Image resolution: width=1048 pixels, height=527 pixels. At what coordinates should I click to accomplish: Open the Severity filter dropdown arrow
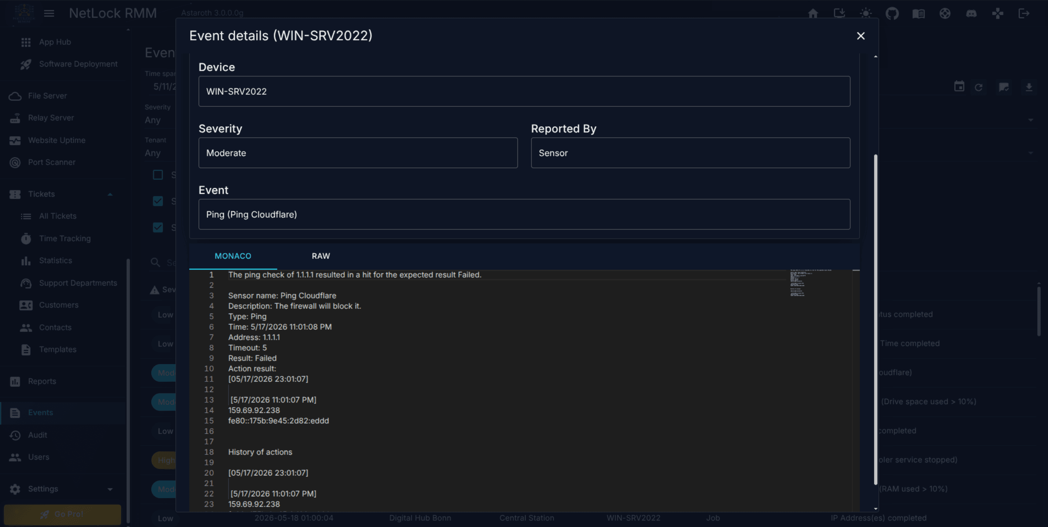[x=1031, y=120]
